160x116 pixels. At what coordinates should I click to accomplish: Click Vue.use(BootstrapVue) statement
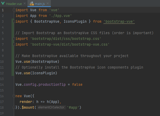[x=37, y=62]
